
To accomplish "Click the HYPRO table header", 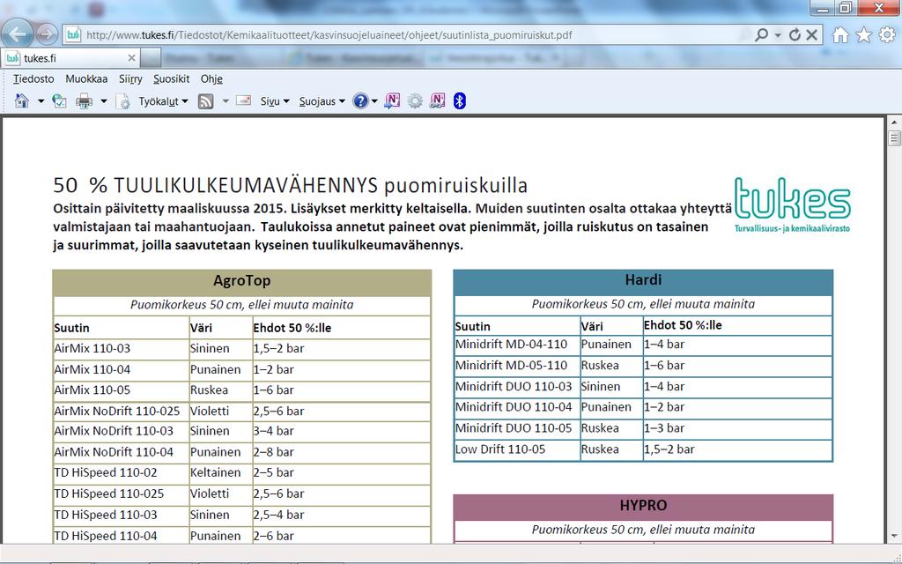I will tap(643, 506).
